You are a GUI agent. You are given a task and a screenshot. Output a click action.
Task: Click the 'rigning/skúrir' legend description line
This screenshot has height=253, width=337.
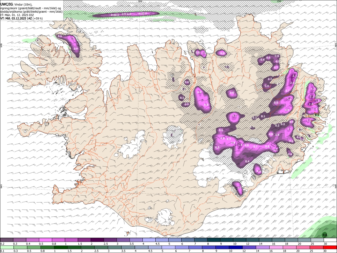[x=31, y=8]
